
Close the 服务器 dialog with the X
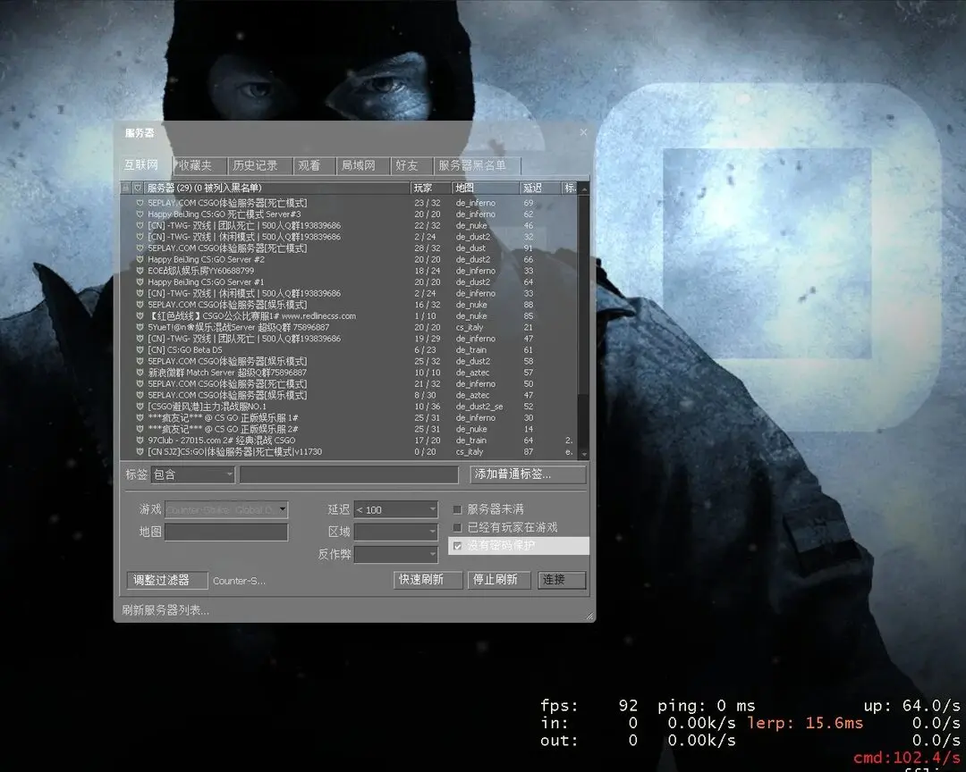pyautogui.click(x=583, y=132)
